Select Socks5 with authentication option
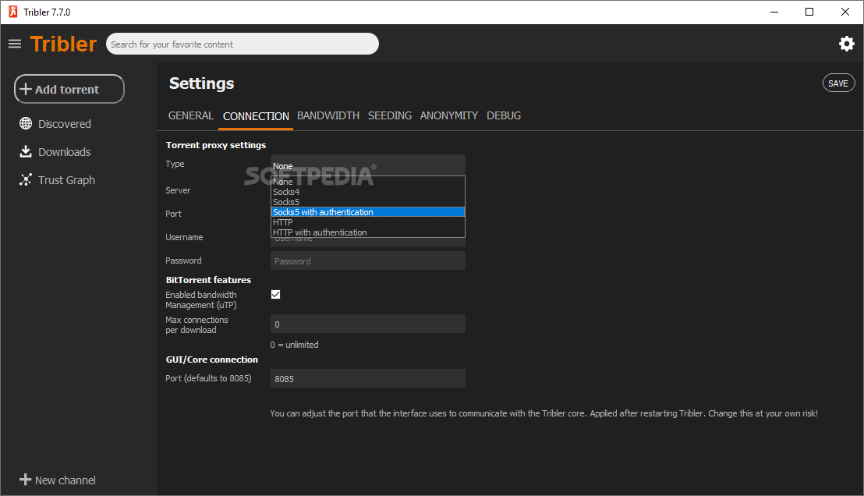 (367, 212)
